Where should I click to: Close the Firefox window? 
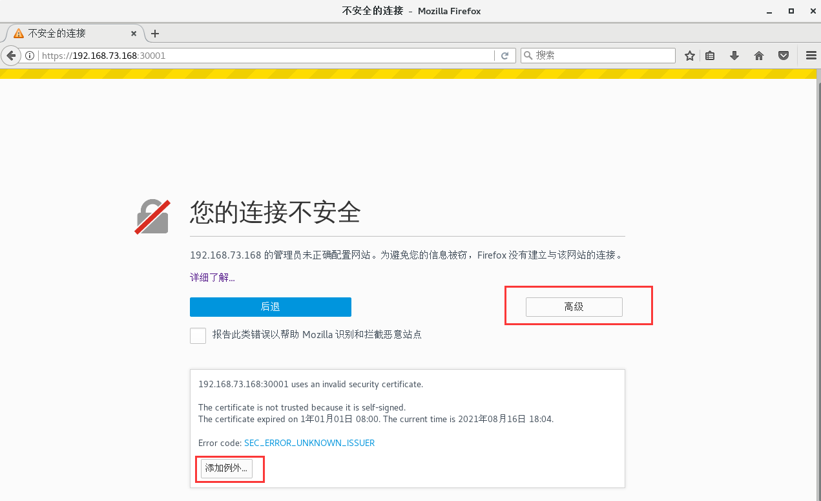(x=811, y=11)
